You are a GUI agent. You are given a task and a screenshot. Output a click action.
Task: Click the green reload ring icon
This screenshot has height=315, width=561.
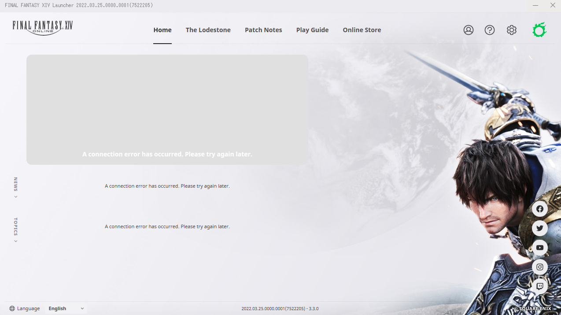pos(539,30)
